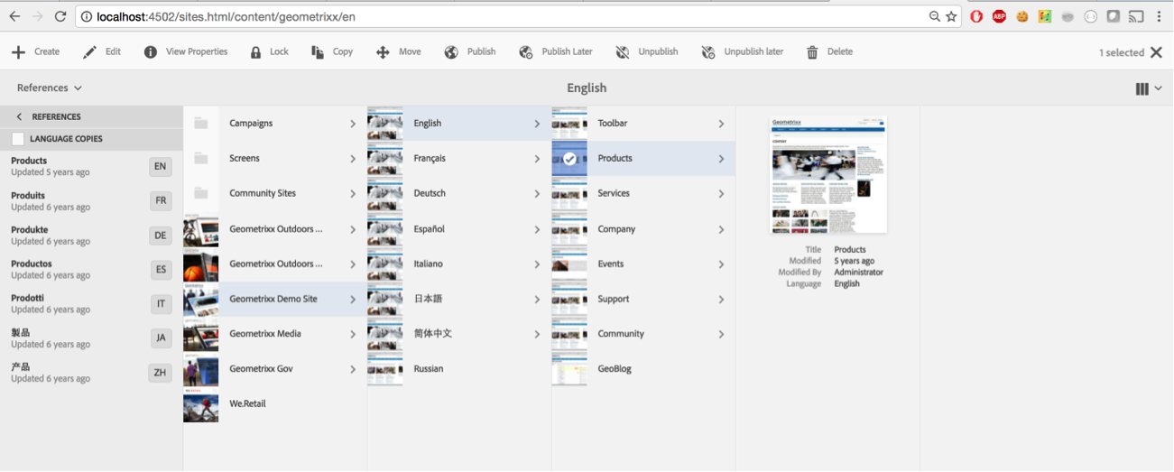
Task: Click the Lock padlock icon
Action: (x=256, y=52)
